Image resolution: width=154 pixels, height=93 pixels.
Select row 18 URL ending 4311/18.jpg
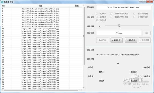pyautogui.click(x=40, y=47)
